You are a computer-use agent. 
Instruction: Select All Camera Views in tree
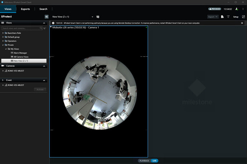coord(21,57)
